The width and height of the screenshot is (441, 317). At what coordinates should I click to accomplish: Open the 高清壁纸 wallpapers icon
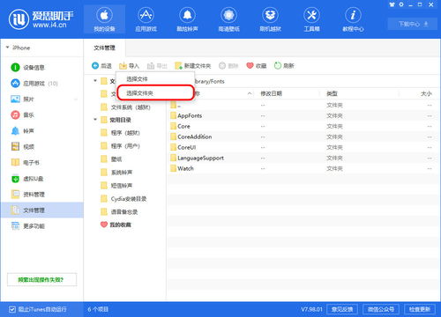point(228,19)
